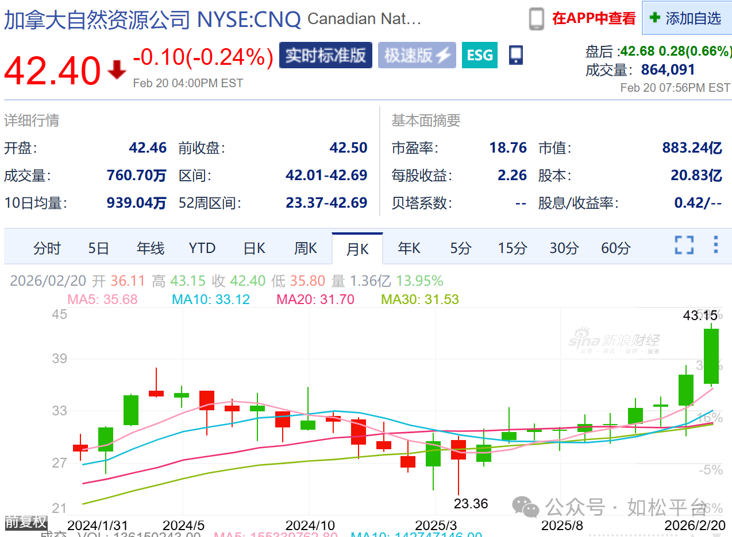Open the ESG badge
Screen dimensions: 732x537
(x=479, y=55)
